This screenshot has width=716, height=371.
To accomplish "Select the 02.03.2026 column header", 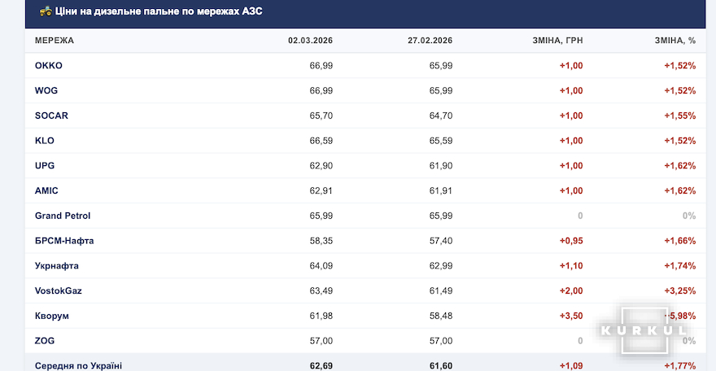I will click(x=310, y=40).
